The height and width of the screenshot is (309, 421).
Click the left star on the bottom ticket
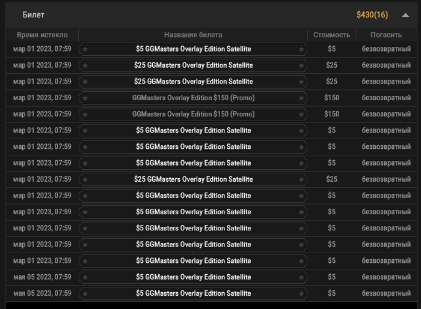tap(85, 294)
